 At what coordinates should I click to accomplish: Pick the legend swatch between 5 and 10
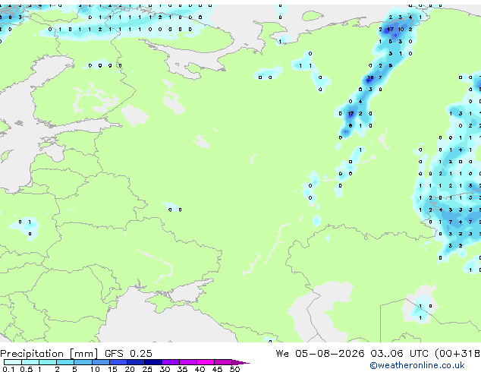click(x=83, y=362)
